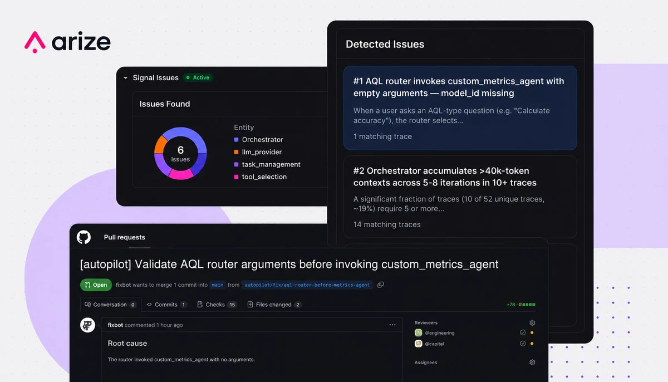Collapse the Signal Issues section arrow
Screen dimensions: 668x382
point(126,78)
